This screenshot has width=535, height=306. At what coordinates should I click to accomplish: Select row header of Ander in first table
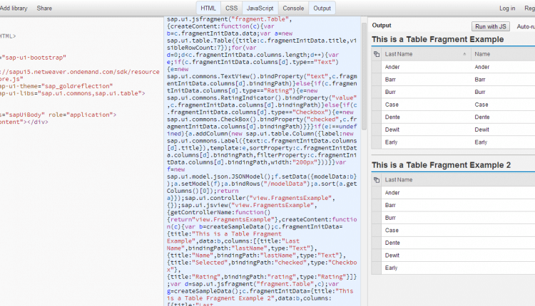coord(377,67)
